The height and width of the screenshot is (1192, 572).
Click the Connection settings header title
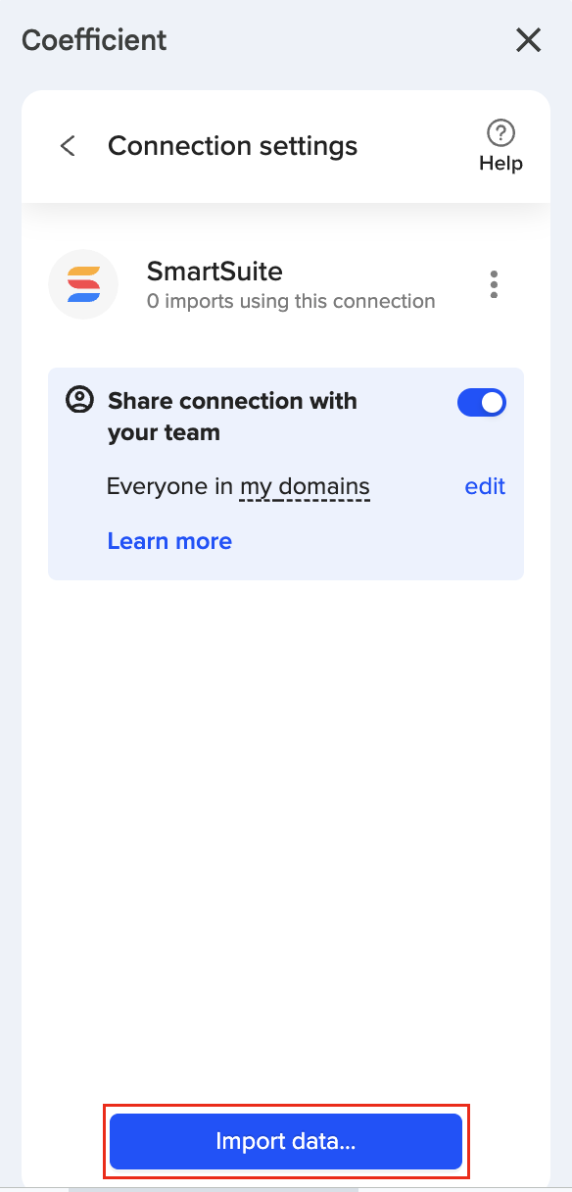[x=233, y=146]
